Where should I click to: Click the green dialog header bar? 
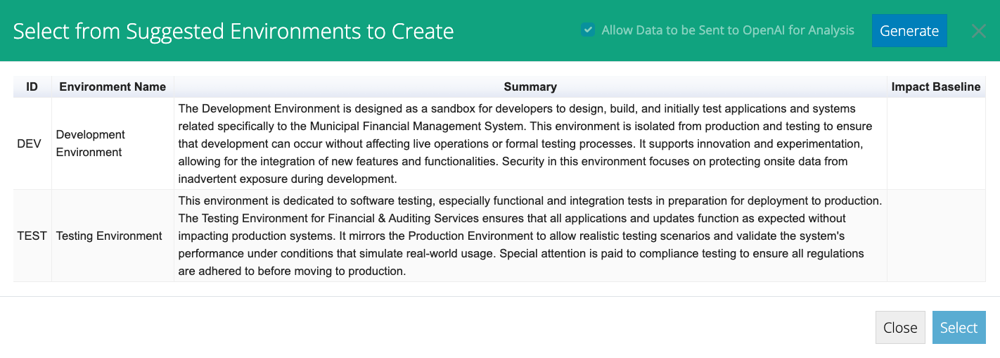click(x=500, y=30)
